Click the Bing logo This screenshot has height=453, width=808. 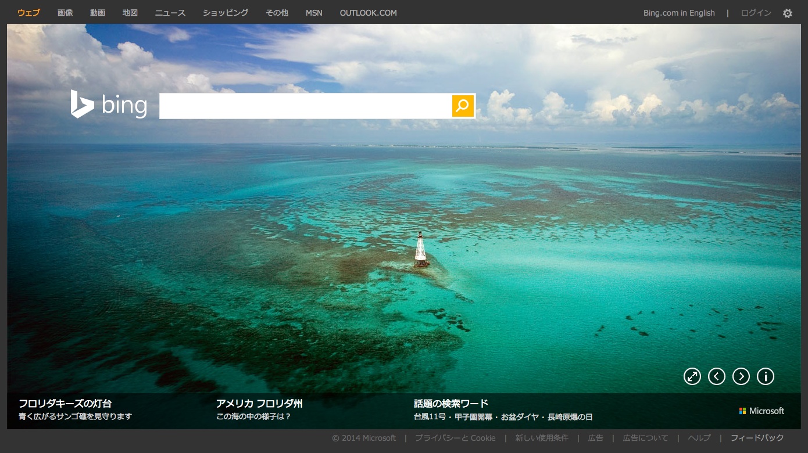pyautogui.click(x=109, y=105)
